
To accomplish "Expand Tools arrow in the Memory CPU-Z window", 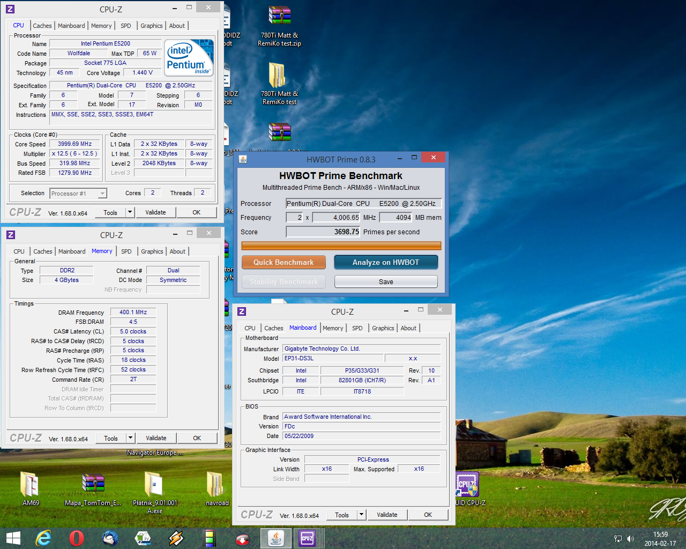I will pyautogui.click(x=130, y=438).
